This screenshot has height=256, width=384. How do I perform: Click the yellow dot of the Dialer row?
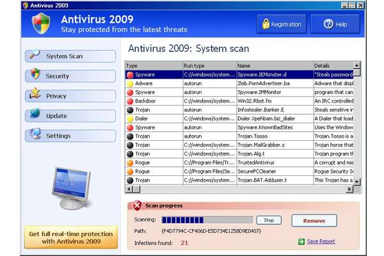click(x=130, y=119)
